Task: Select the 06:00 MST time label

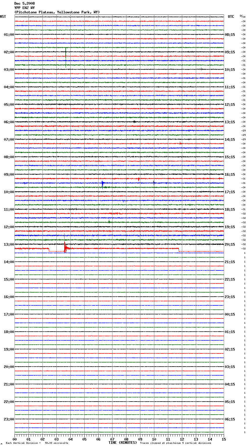Action: pyautogui.click(x=9, y=122)
